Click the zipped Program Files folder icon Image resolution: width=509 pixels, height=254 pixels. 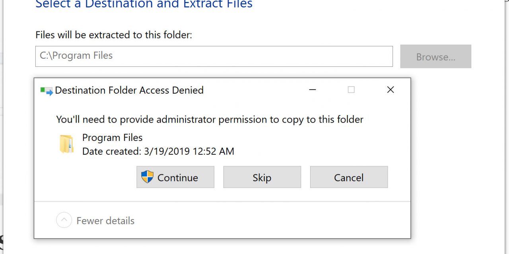click(66, 144)
